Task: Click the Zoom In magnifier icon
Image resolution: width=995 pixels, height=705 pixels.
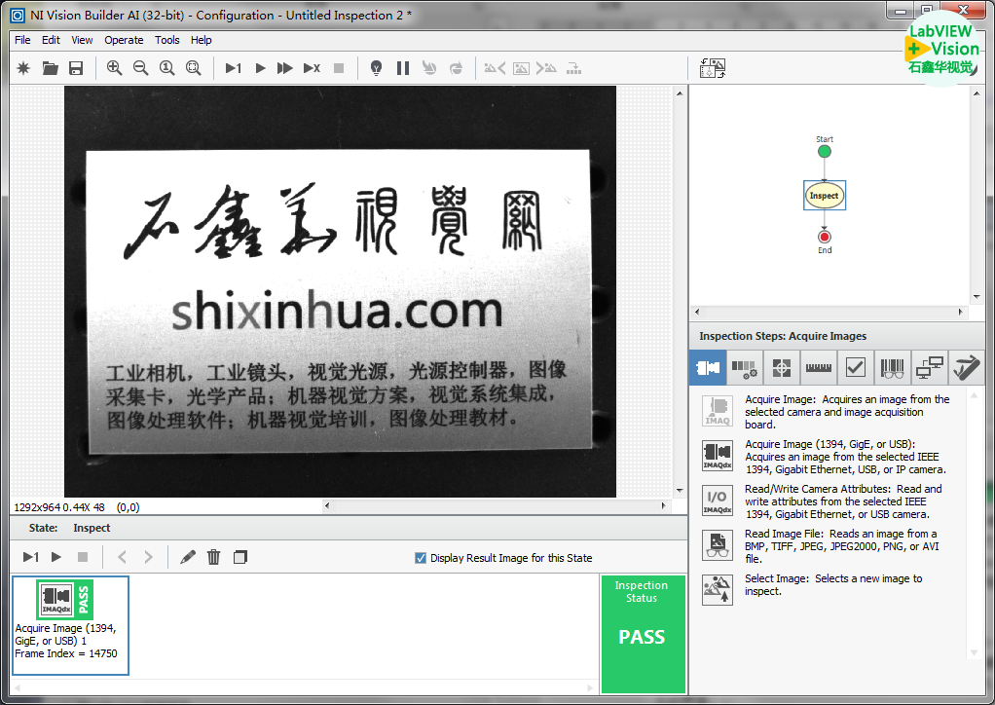Action: (115, 68)
